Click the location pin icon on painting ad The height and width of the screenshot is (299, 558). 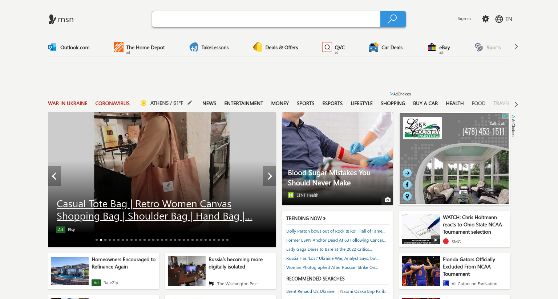click(407, 196)
